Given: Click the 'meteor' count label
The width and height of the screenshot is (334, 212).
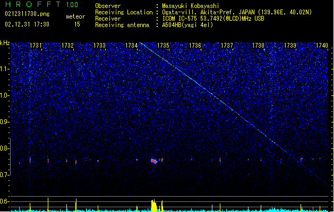Looking at the screenshot, I should [x=75, y=16].
